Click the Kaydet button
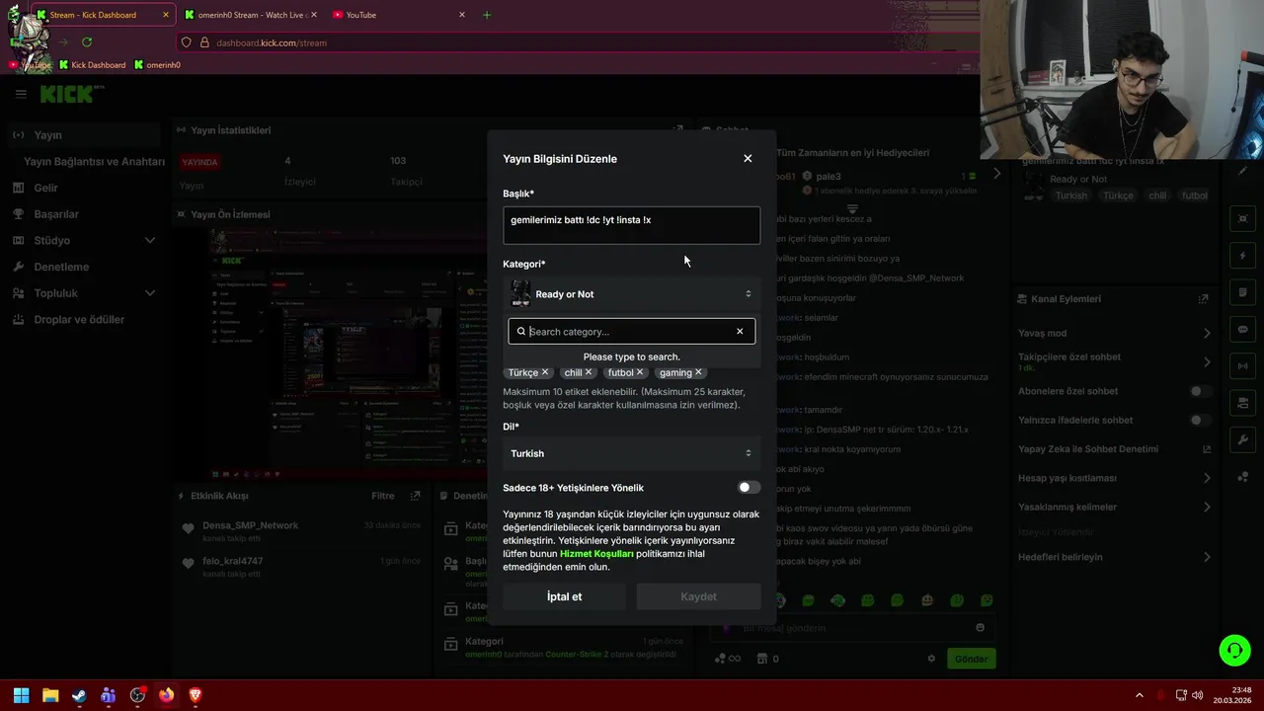This screenshot has width=1264, height=711. tap(698, 596)
